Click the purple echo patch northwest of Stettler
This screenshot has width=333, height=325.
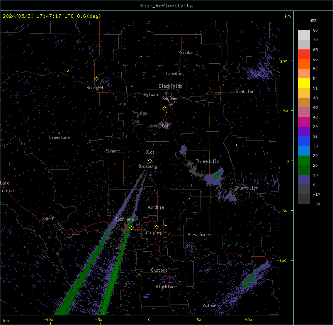coord(258,71)
